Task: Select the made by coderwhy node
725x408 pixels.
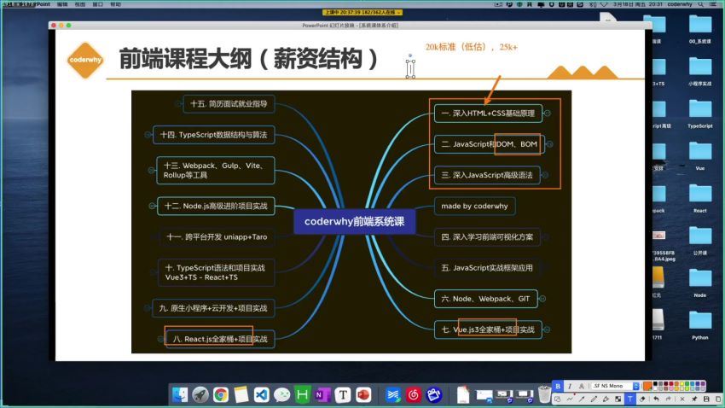Action: [x=475, y=207]
